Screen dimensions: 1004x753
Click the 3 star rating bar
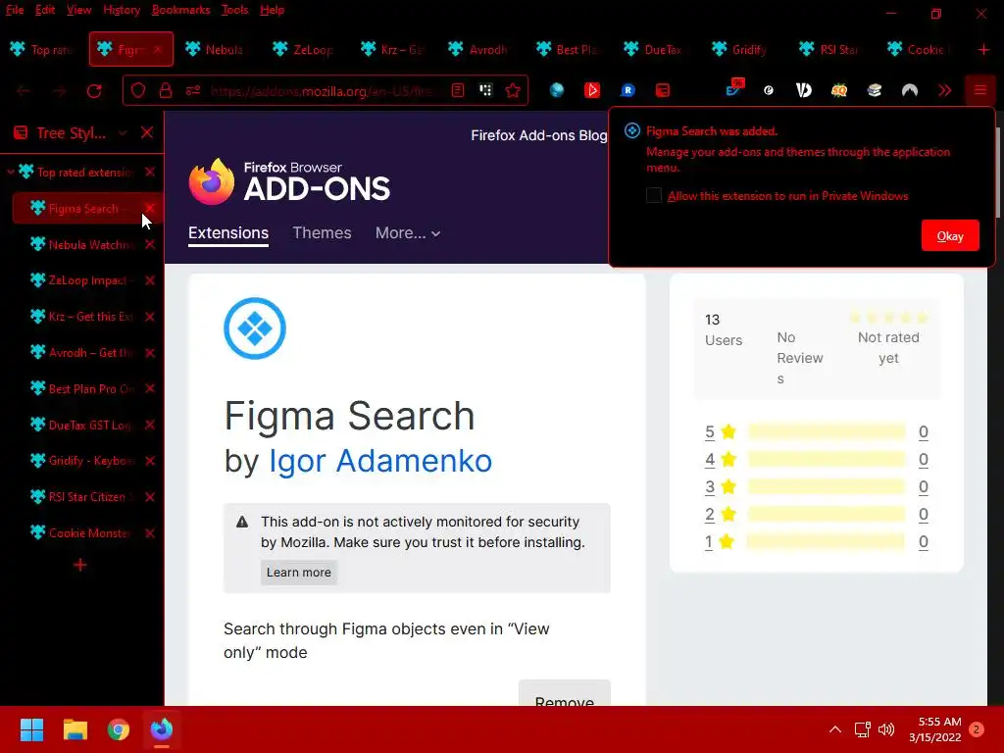826,486
